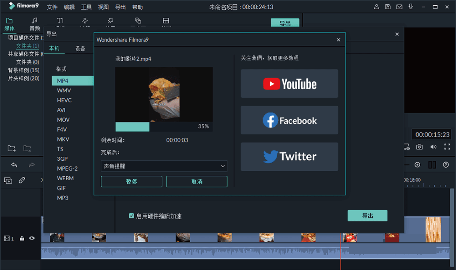
Task: Click the 00:00:15:23 timecode field
Action: [x=432, y=135]
